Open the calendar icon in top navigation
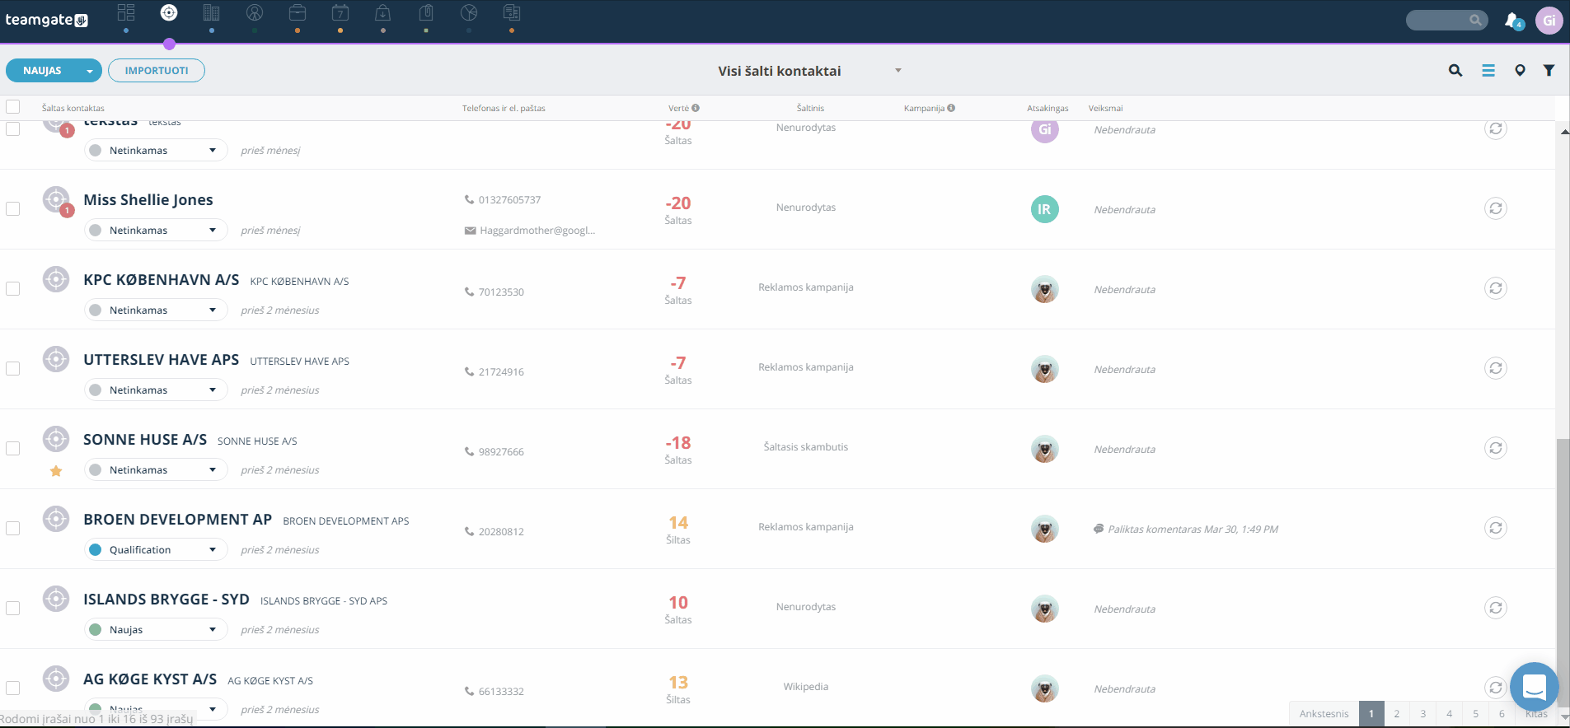Screen dimensions: 1570x728 tap(340, 12)
